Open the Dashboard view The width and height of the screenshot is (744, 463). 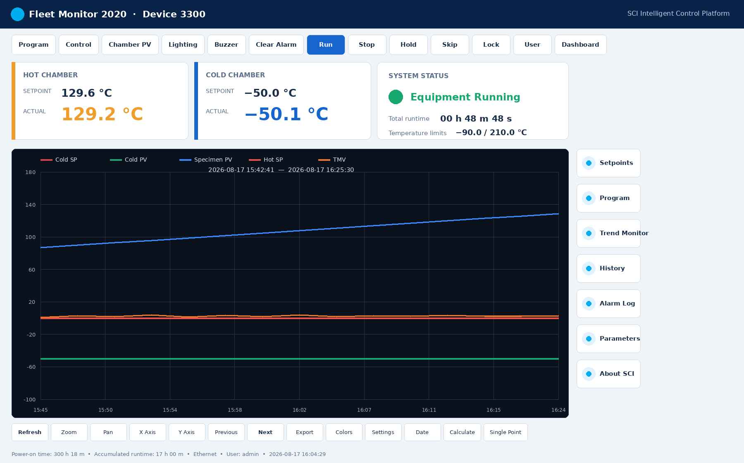point(580,45)
